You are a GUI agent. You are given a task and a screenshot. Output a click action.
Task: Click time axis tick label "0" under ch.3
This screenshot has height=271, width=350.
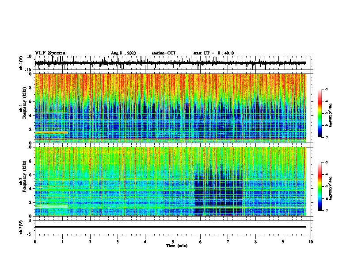coord(35,242)
